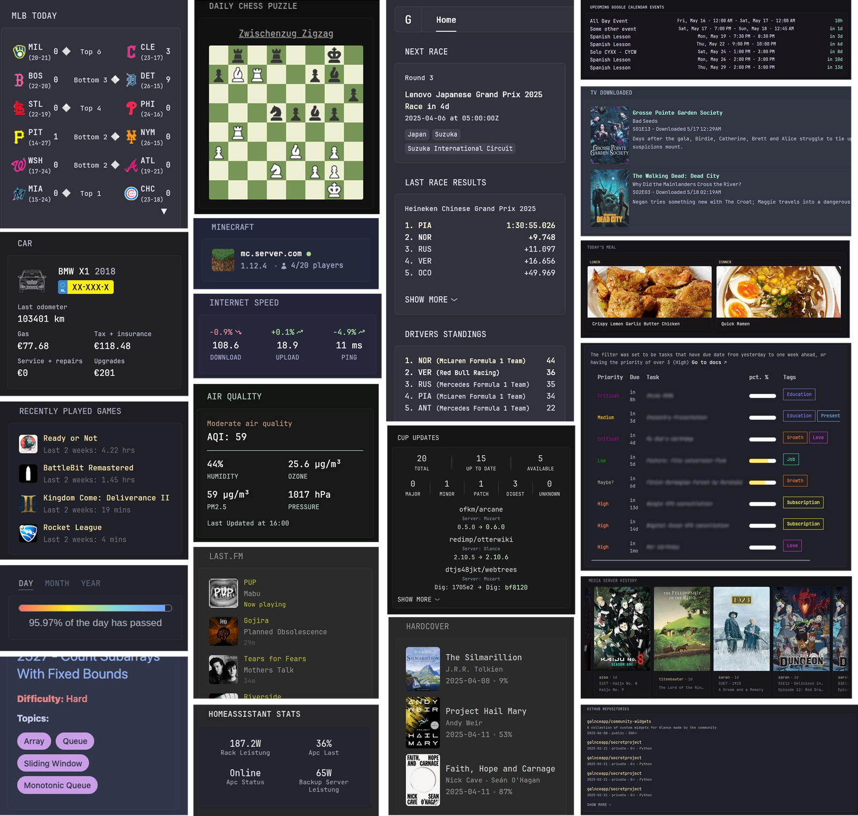
Task: Show more GitHub repositories
Action: (599, 805)
